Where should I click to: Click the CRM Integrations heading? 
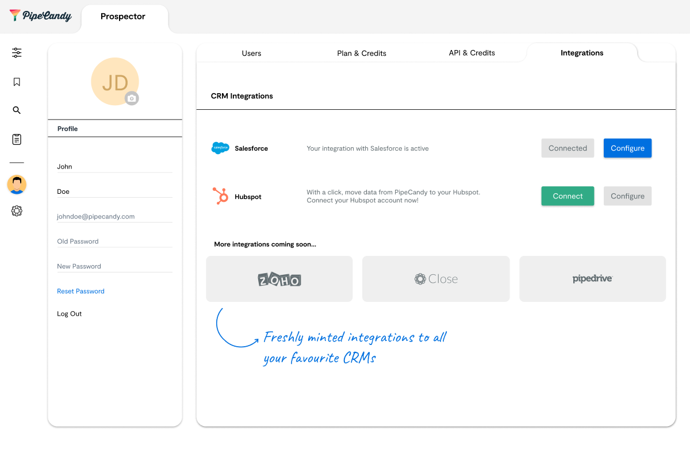pos(242,96)
